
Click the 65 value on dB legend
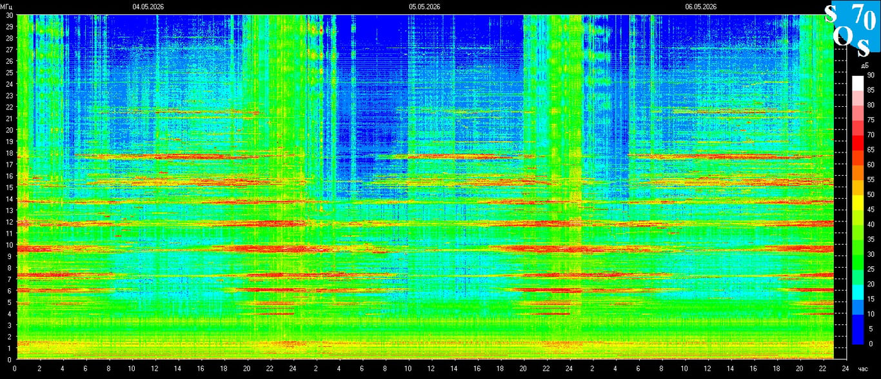click(x=871, y=150)
